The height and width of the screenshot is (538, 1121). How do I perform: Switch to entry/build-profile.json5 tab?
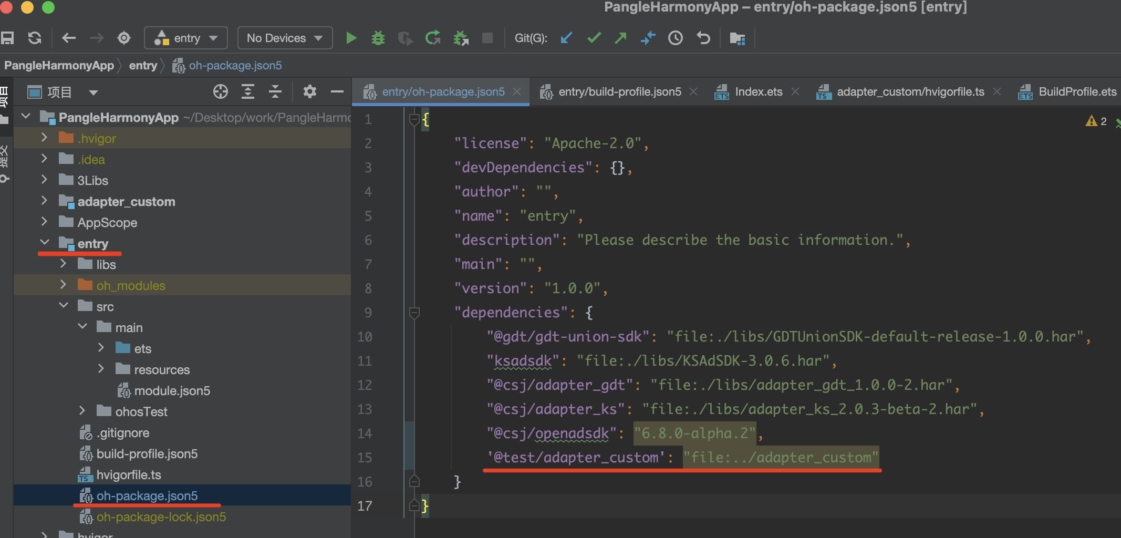click(x=619, y=92)
